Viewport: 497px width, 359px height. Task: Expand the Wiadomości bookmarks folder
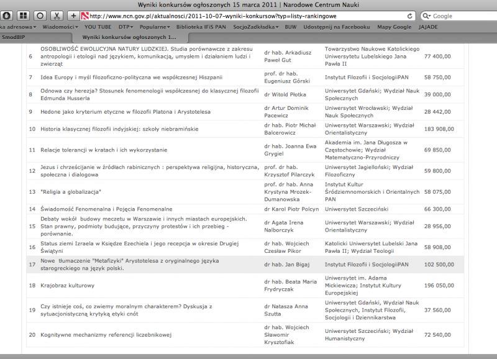click(x=60, y=27)
